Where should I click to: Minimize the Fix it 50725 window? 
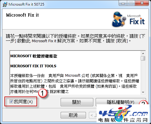pos(123,3)
